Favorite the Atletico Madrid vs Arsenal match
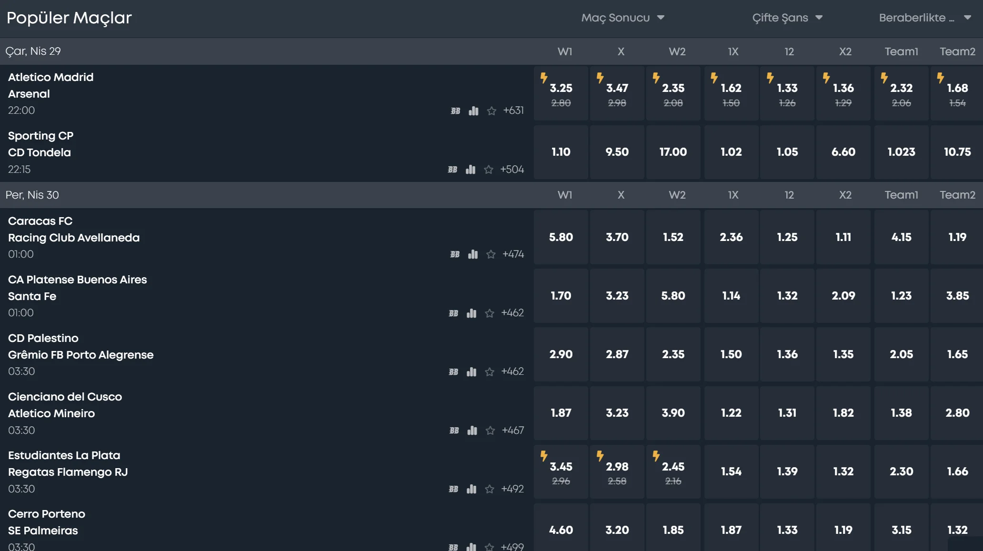 click(491, 111)
